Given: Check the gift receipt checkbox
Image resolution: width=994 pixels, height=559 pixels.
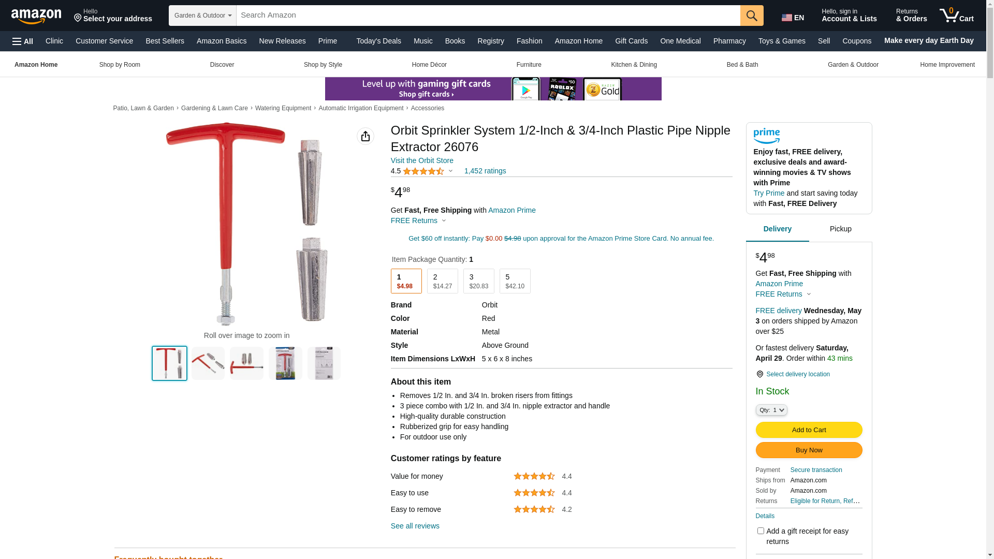Looking at the screenshot, I should (761, 531).
